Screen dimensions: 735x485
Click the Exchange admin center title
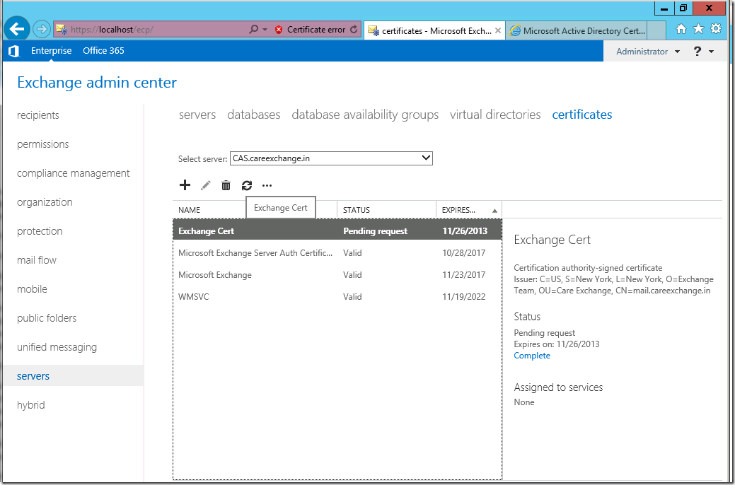[97, 83]
